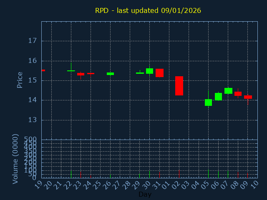Viewport: 267px width, 200px height.
Task: Click the large red candlestick on day 02
Action: 179,86
